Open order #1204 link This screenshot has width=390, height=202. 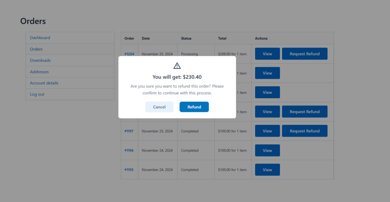point(129,54)
